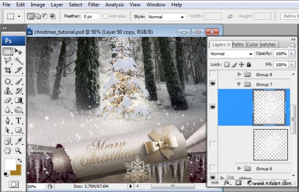Select the Crop tool
Viewport: 299px width, 192px height.
click(x=8, y=70)
